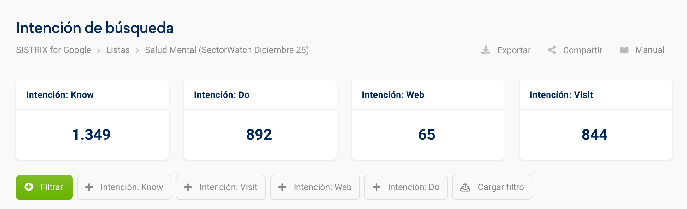Expand the Intención: Know card
This screenshot has width=687, height=209.
tap(92, 120)
